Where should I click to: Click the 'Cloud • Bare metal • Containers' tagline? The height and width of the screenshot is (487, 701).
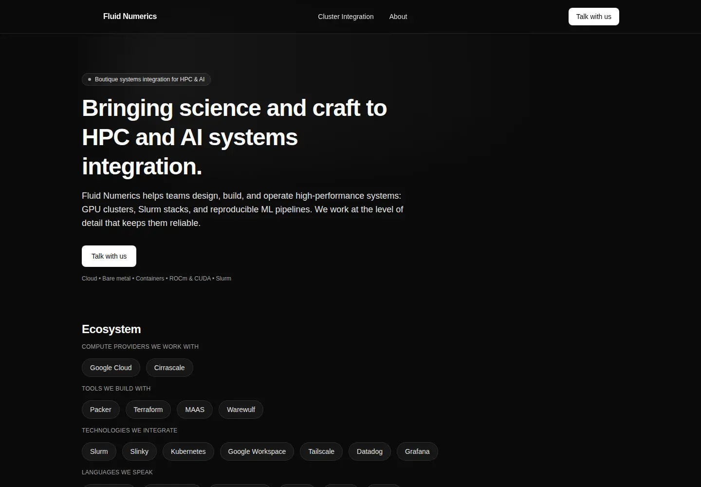(156, 279)
